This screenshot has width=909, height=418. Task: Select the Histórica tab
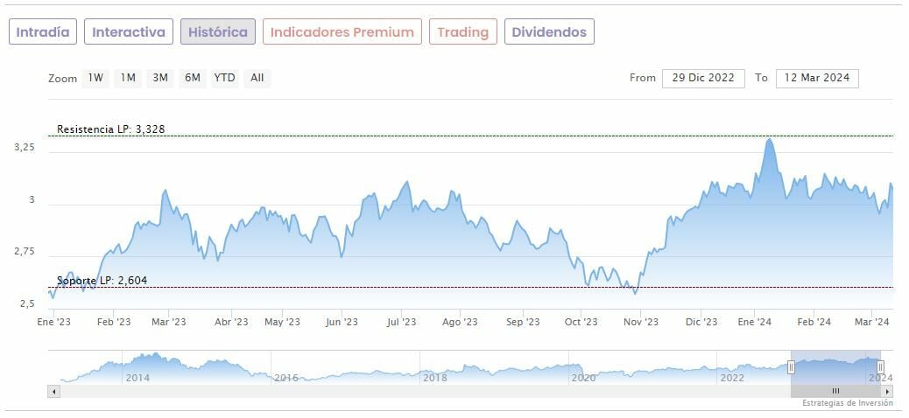218,31
